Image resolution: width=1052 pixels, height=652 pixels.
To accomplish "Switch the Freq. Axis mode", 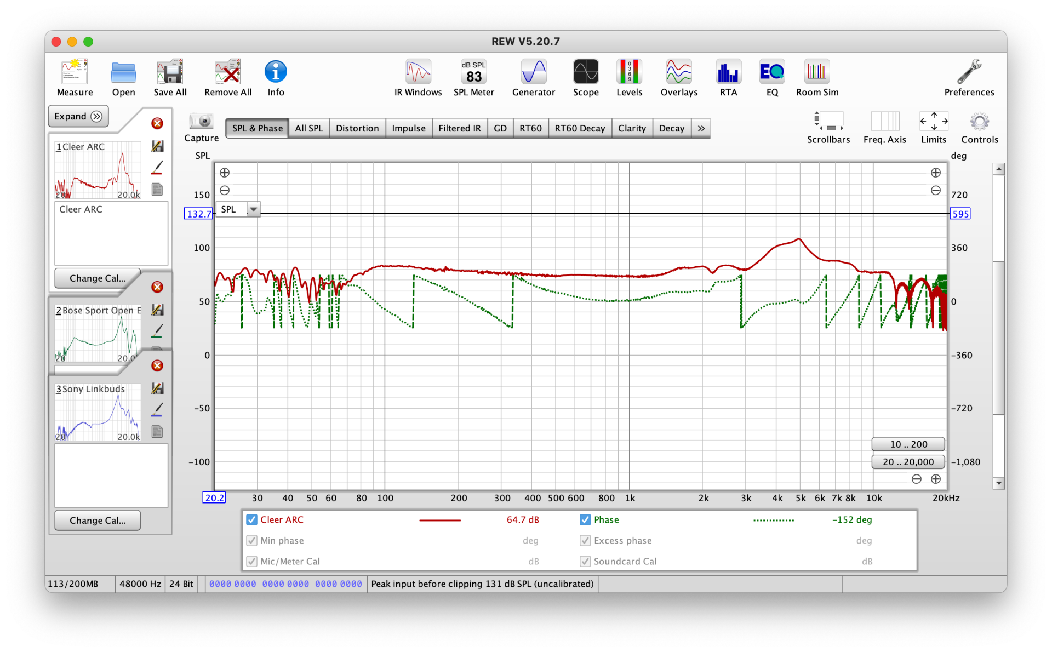I will point(884,121).
